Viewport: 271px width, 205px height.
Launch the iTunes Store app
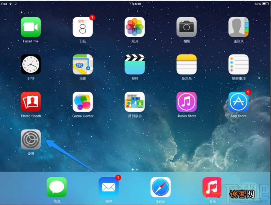coord(187,102)
